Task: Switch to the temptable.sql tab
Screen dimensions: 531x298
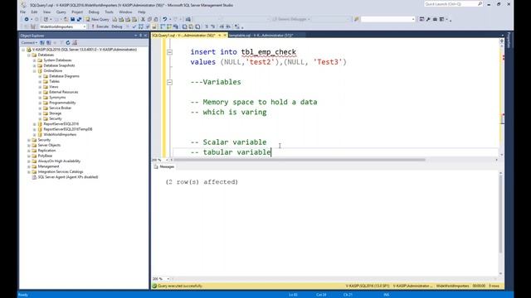Action: tap(261, 35)
